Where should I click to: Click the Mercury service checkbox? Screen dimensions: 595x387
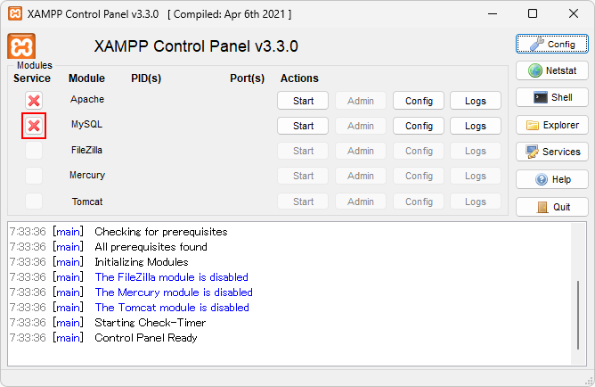point(34,176)
